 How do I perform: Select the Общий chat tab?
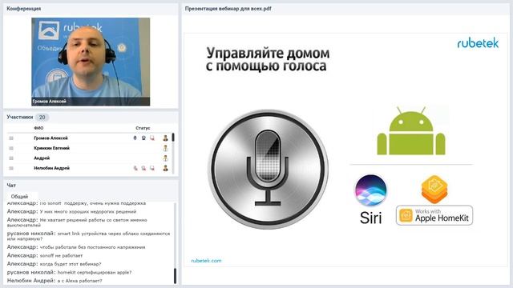19,197
